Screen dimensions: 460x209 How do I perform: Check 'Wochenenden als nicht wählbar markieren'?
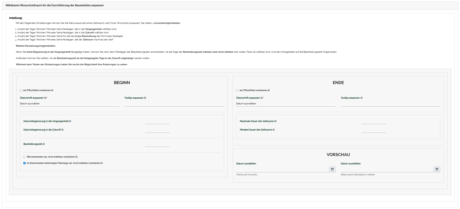(x=25, y=157)
